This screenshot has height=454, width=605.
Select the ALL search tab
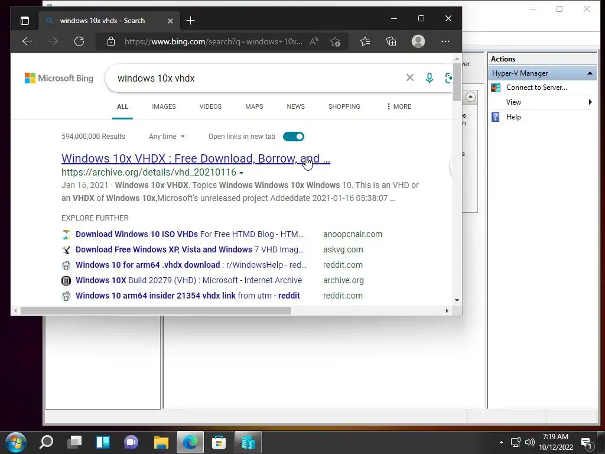(122, 106)
